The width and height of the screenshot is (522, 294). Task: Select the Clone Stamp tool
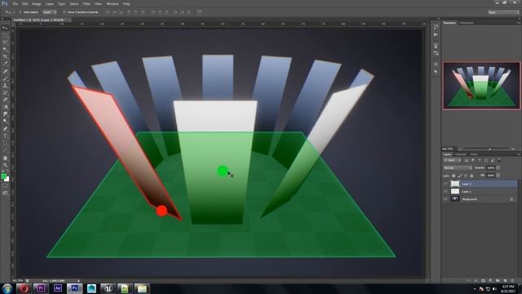[x=5, y=86]
